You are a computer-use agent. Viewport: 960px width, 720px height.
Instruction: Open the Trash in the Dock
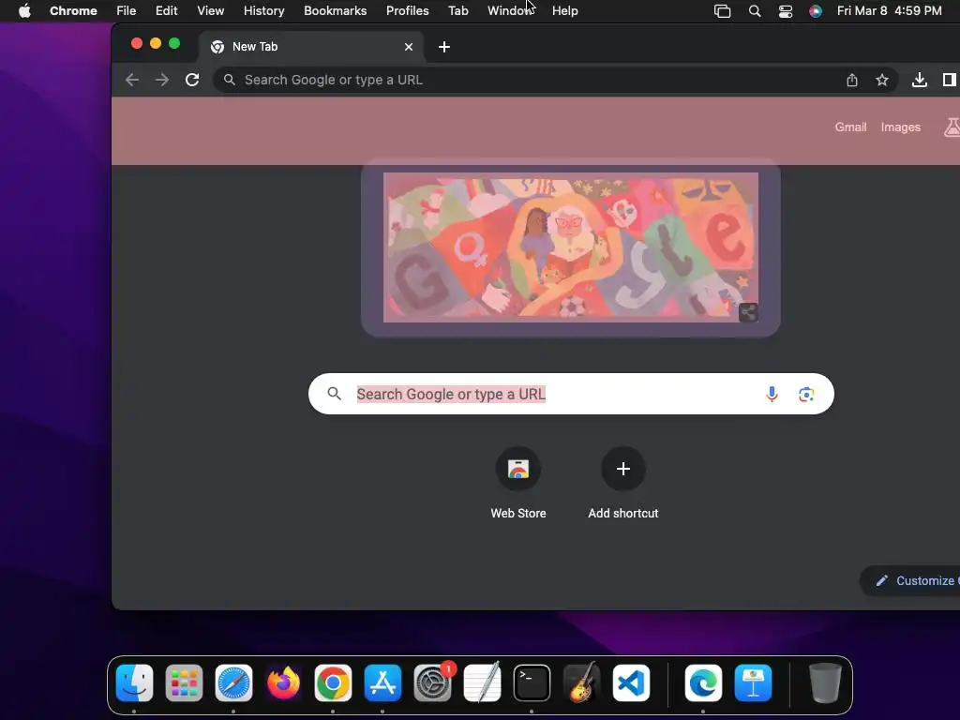point(825,682)
